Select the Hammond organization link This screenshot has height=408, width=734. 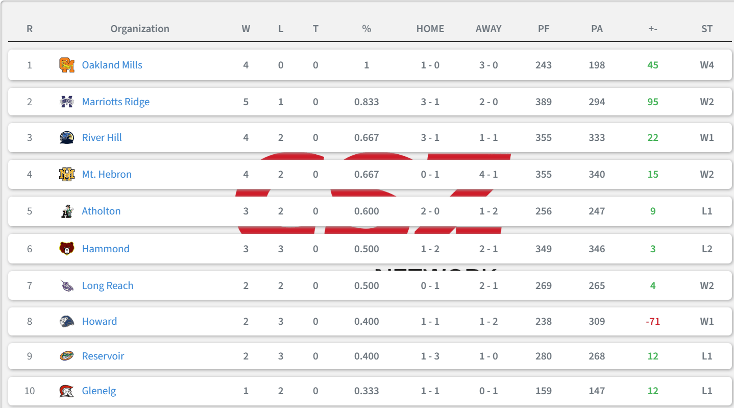tap(106, 249)
